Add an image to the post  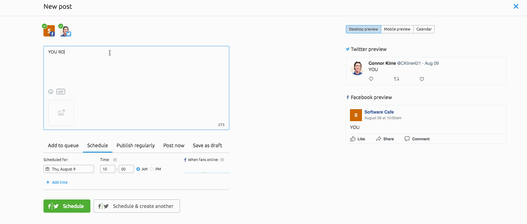61,113
